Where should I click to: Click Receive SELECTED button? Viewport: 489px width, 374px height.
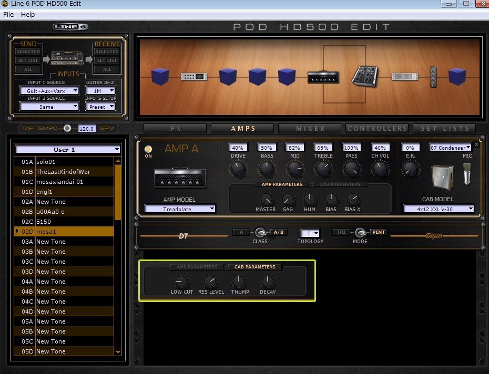[107, 51]
